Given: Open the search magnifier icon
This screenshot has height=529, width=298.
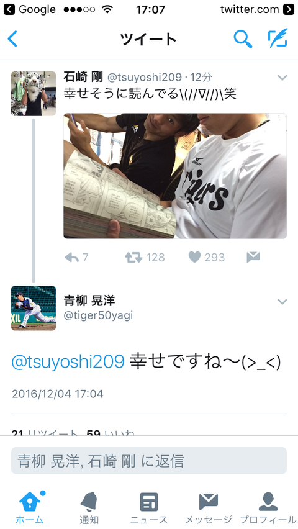Looking at the screenshot, I should pyautogui.click(x=243, y=38).
